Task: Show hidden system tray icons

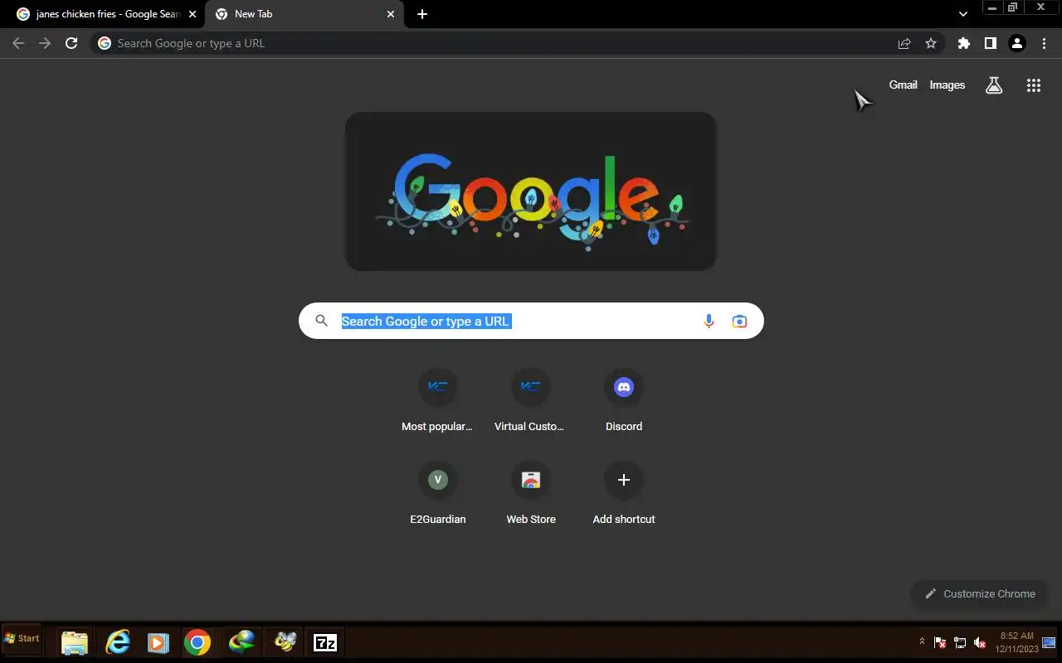Action: 922,641
